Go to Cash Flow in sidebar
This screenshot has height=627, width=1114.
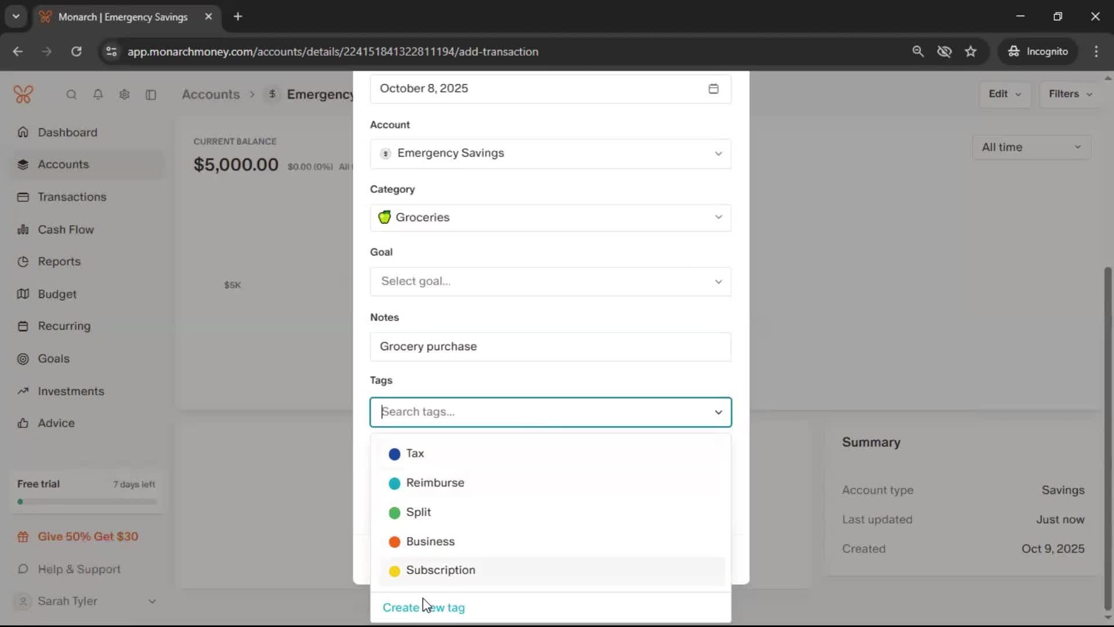(66, 230)
